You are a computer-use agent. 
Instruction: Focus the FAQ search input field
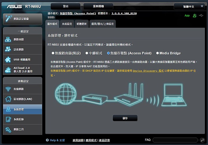(175, 140)
